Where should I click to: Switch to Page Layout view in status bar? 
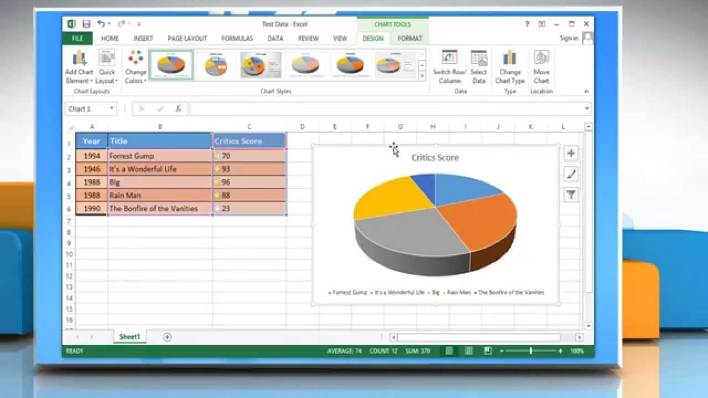click(x=468, y=351)
